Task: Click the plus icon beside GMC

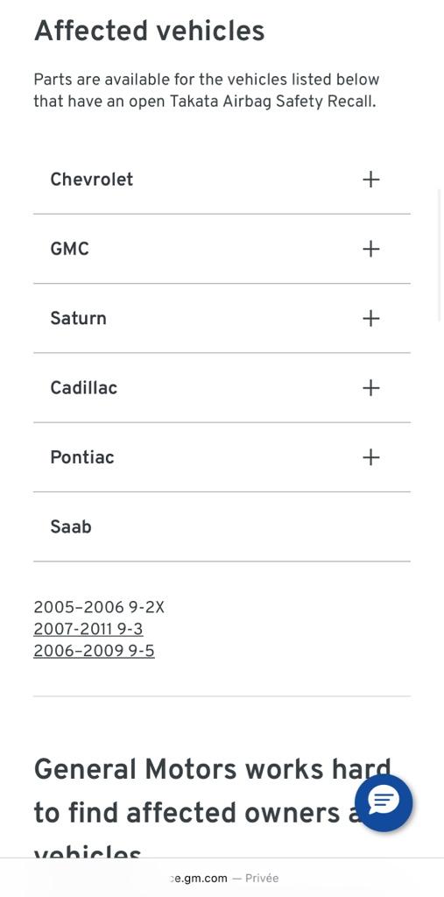Action: point(370,249)
